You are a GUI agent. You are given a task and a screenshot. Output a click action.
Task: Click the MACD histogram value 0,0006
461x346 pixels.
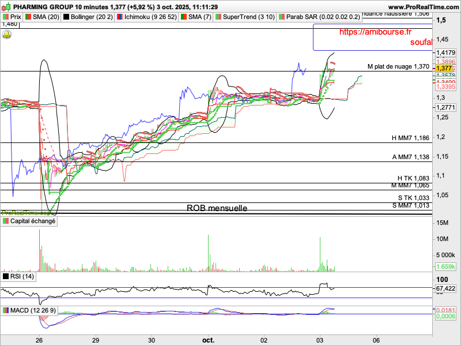point(445,316)
